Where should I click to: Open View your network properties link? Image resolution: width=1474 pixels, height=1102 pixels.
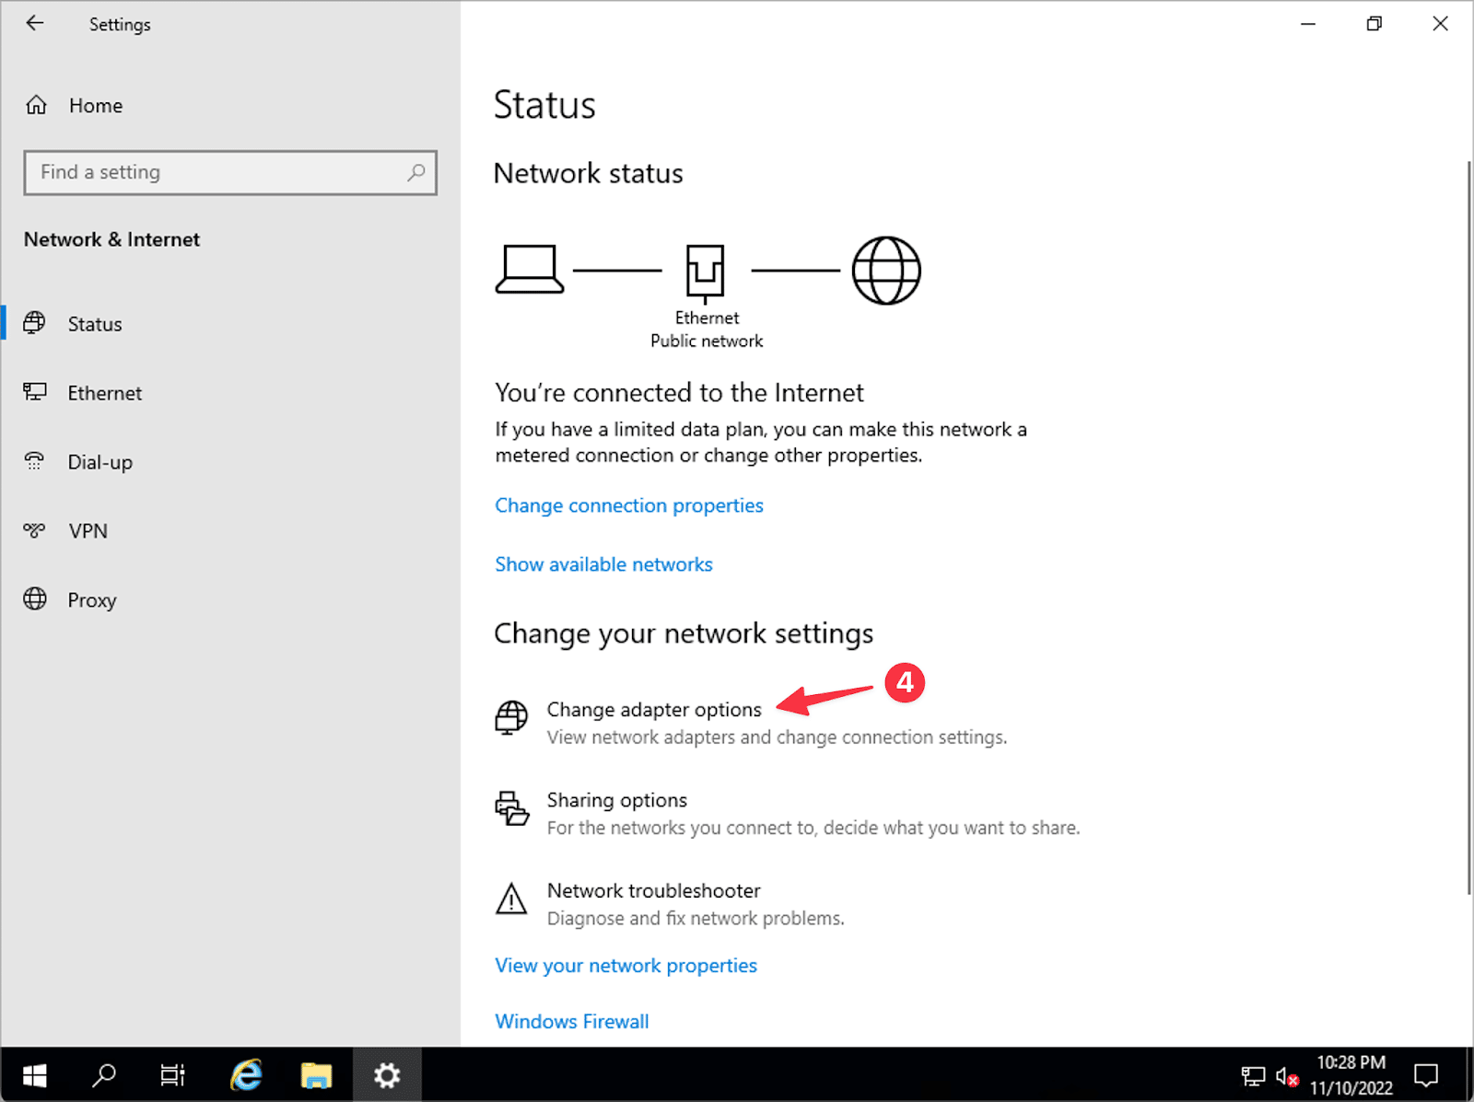click(x=626, y=966)
